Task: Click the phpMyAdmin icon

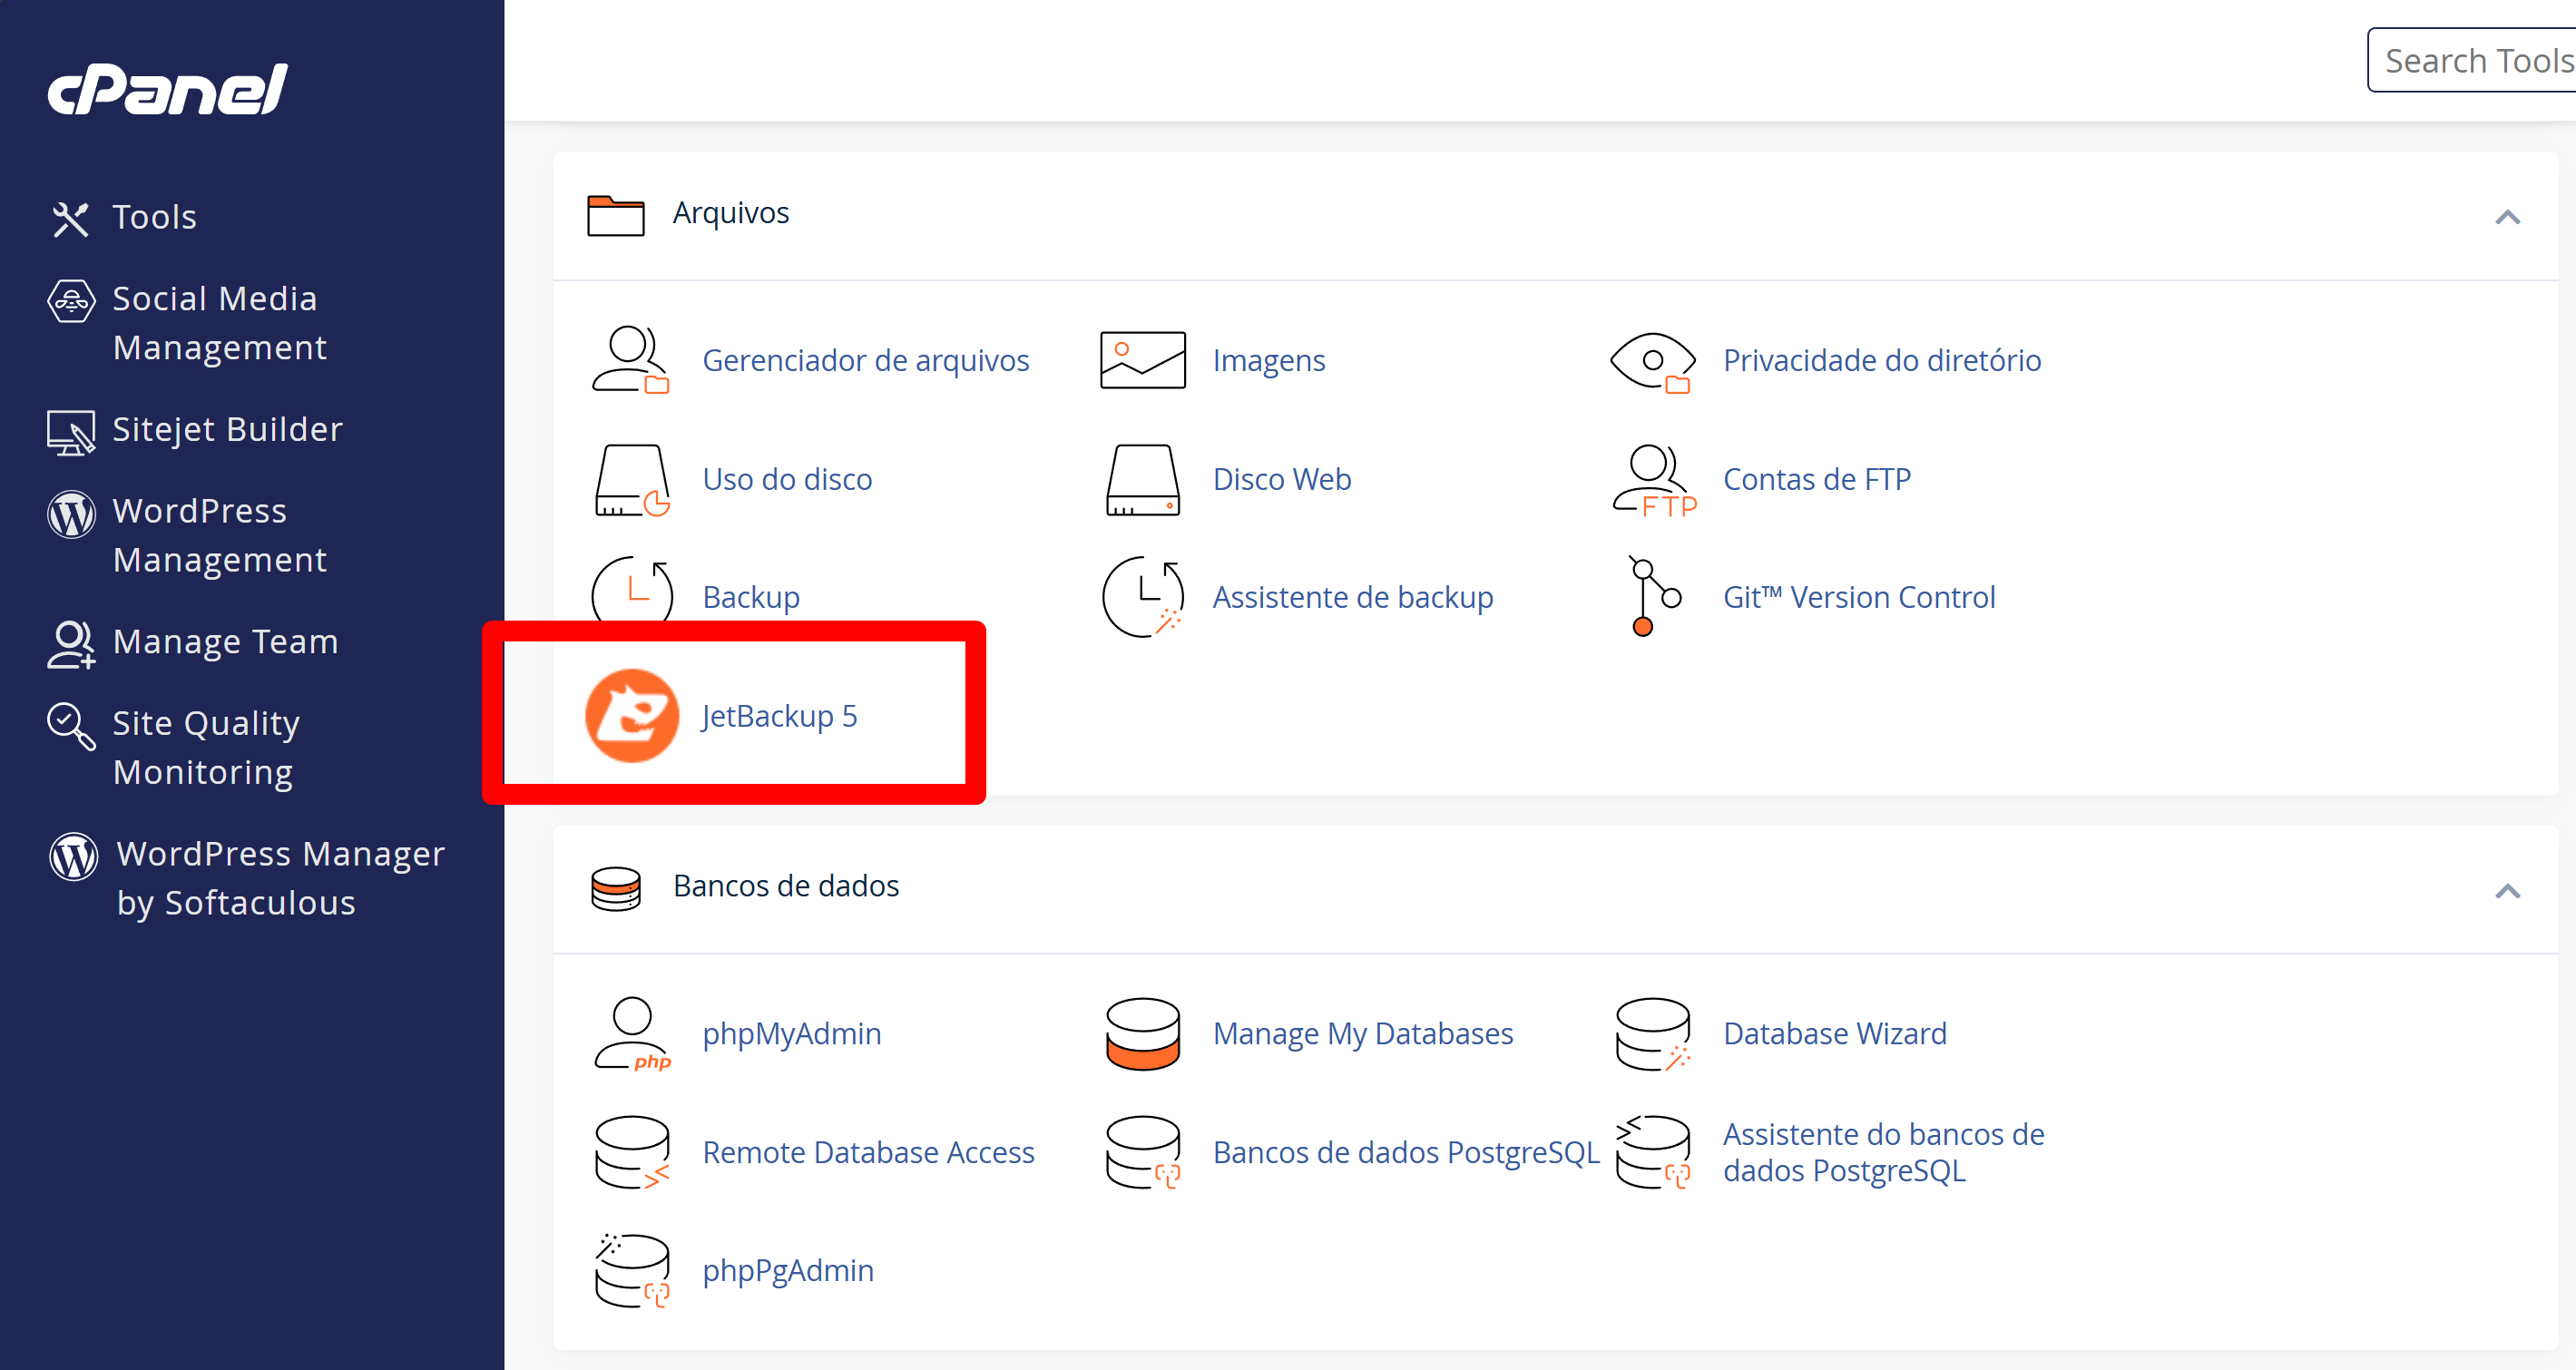Action: click(631, 1033)
